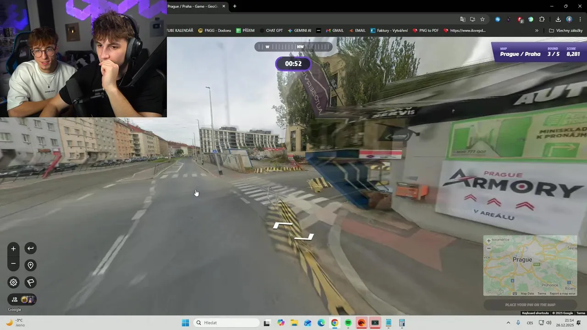Click the black dash bookmark icon
The image size is (587, 330).
pos(319,31)
